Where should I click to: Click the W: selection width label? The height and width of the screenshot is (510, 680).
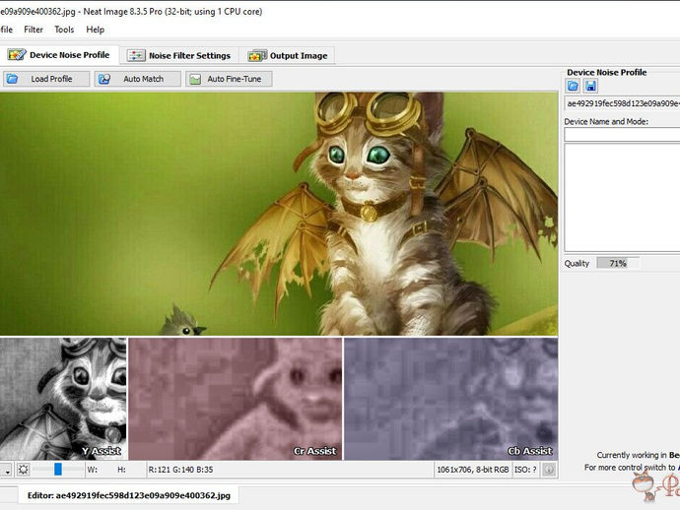92,470
